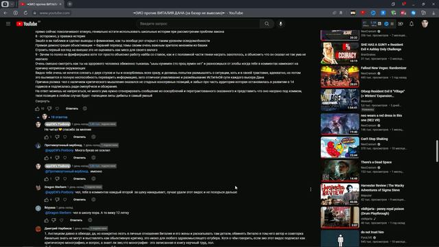439x247 pixels.
Task: Open "Fallout New Vegas: Randomizer" thumbnail
Action: 340,76
